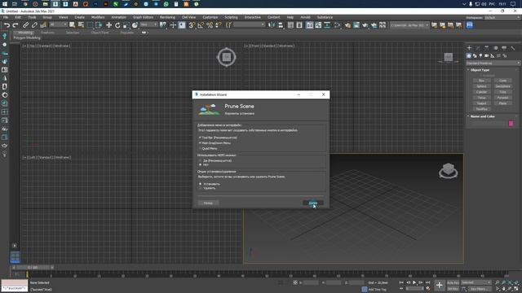Viewport: 522px width, 293px height.
Task: Open the key filter Selected dropdown
Action: (x=476, y=282)
